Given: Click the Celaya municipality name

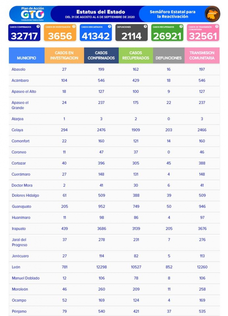Looking at the screenshot, I should pos(17,130).
